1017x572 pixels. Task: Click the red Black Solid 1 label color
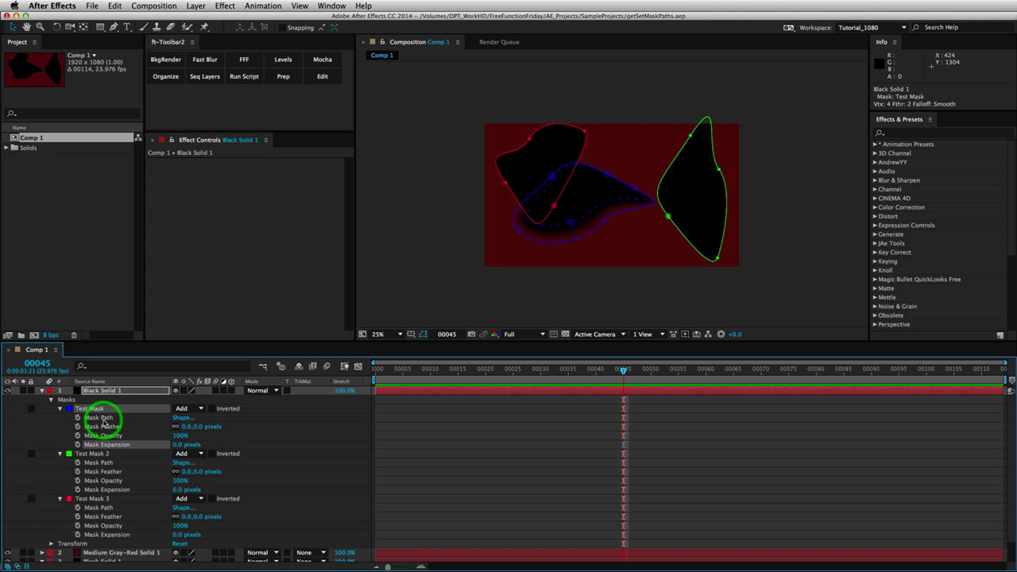(50, 391)
